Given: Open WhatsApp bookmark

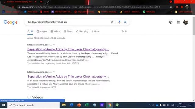Looking at the screenshot, I should click(x=149, y=12).
